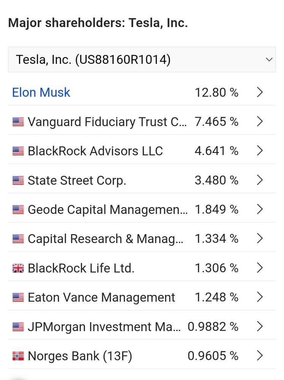Click the chevron for Eaton Vance Management
The height and width of the screenshot is (380, 284).
tap(260, 297)
